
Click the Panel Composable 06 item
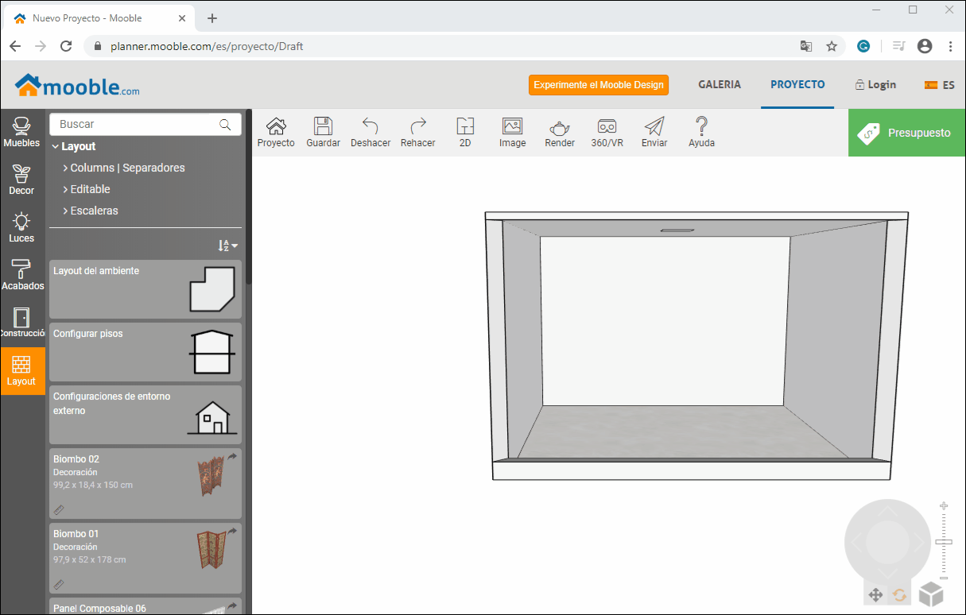tap(145, 605)
